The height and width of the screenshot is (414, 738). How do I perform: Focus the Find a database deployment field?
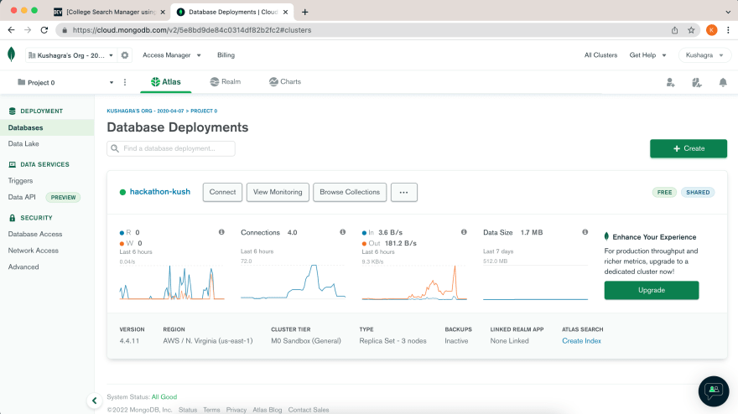[x=171, y=148]
